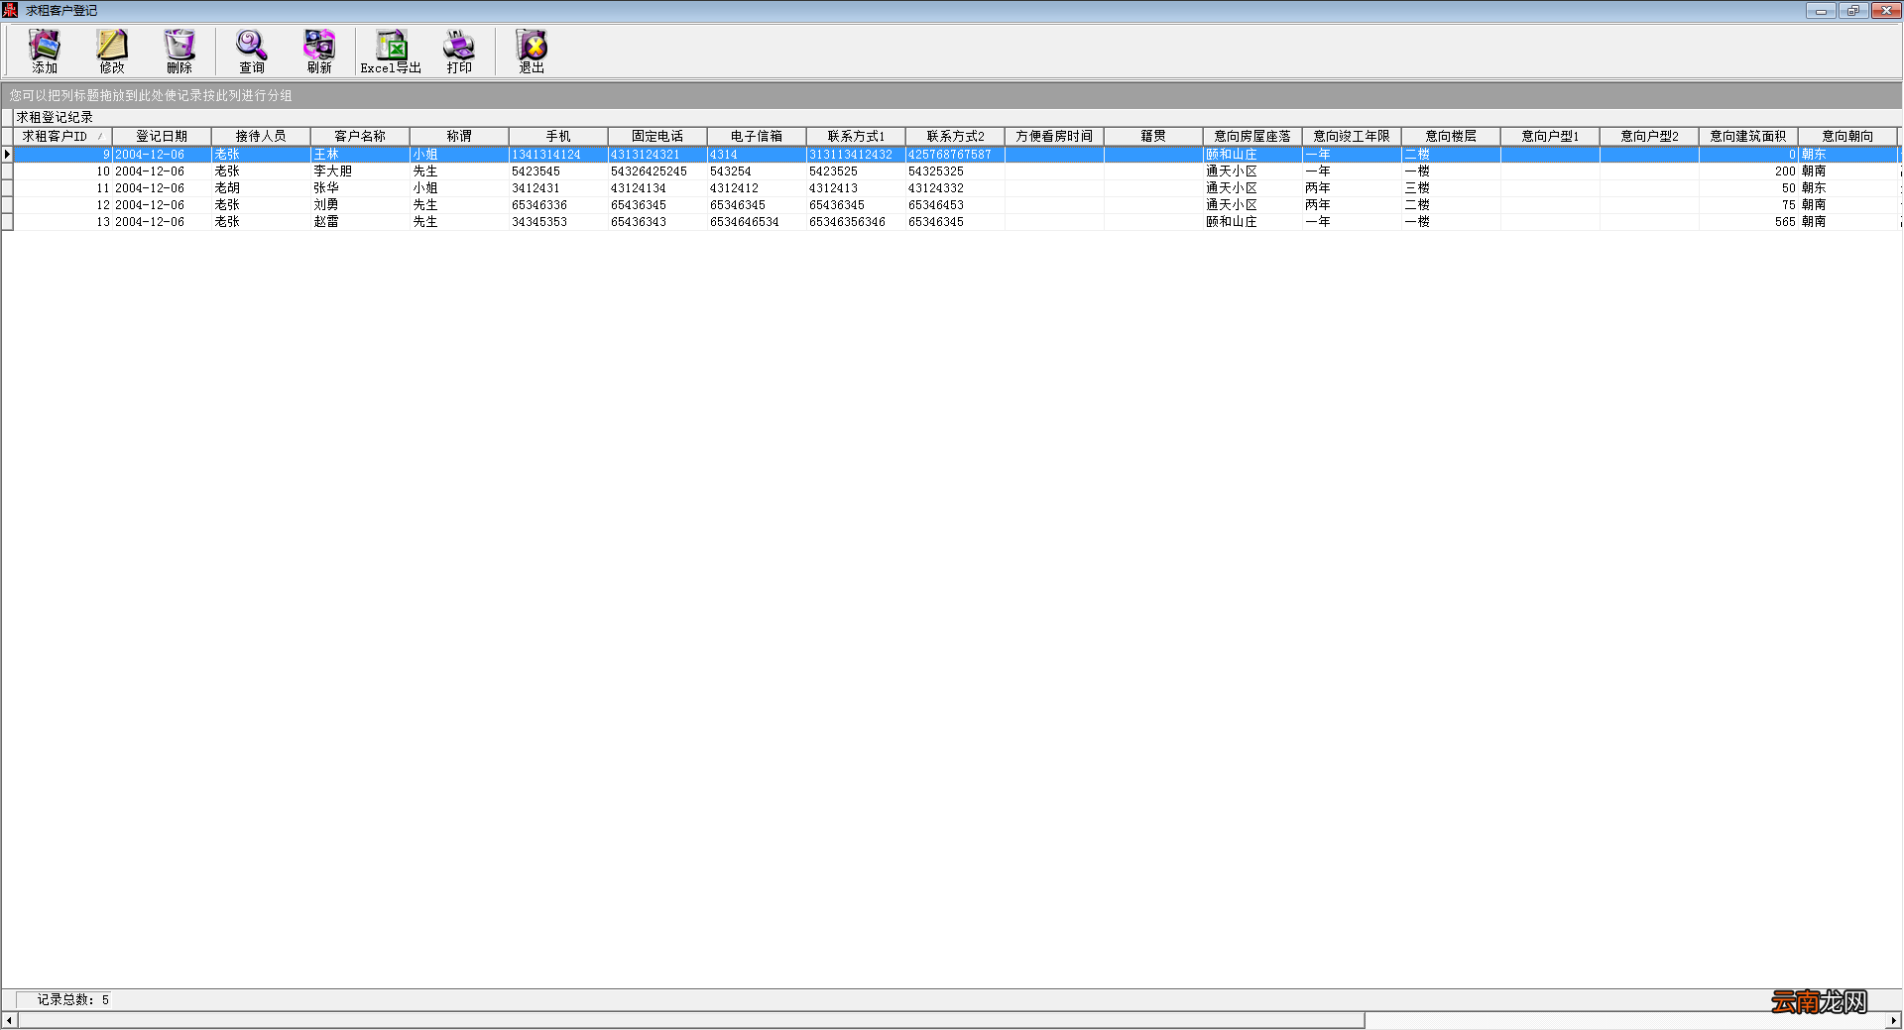Click the 删除 (Delete) toolbar icon
The height and width of the screenshot is (1030, 1904).
179,51
